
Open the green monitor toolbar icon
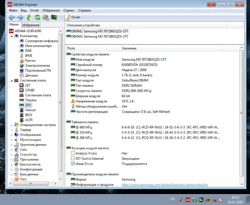pyautogui.click(x=54, y=17)
